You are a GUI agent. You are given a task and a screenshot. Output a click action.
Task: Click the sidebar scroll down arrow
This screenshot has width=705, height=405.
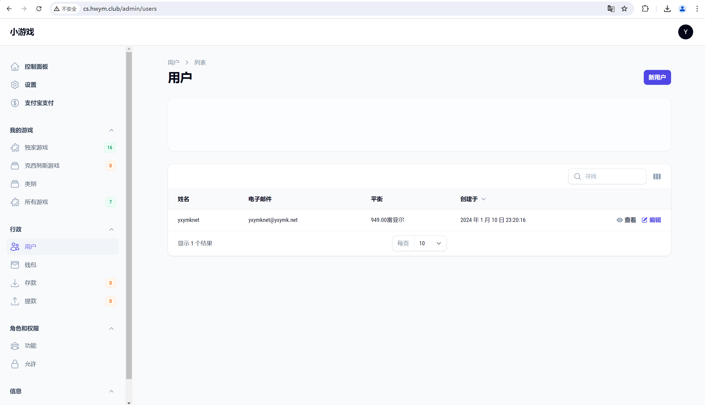click(129, 403)
